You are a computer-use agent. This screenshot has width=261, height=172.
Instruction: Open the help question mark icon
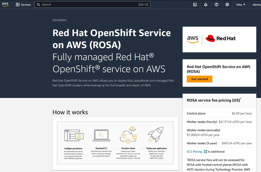(x=216, y=5)
